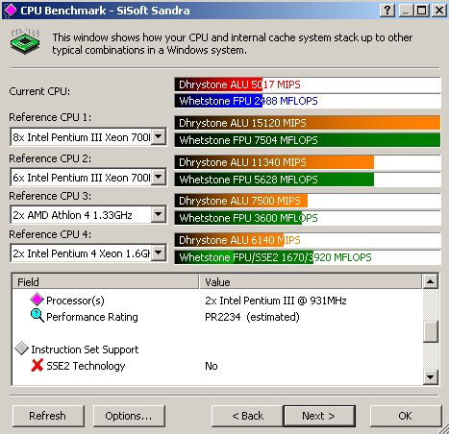Image resolution: width=449 pixels, height=434 pixels.
Task: Click the Whetstone FPU 3600 MFLOPS bar
Action: tap(308, 218)
